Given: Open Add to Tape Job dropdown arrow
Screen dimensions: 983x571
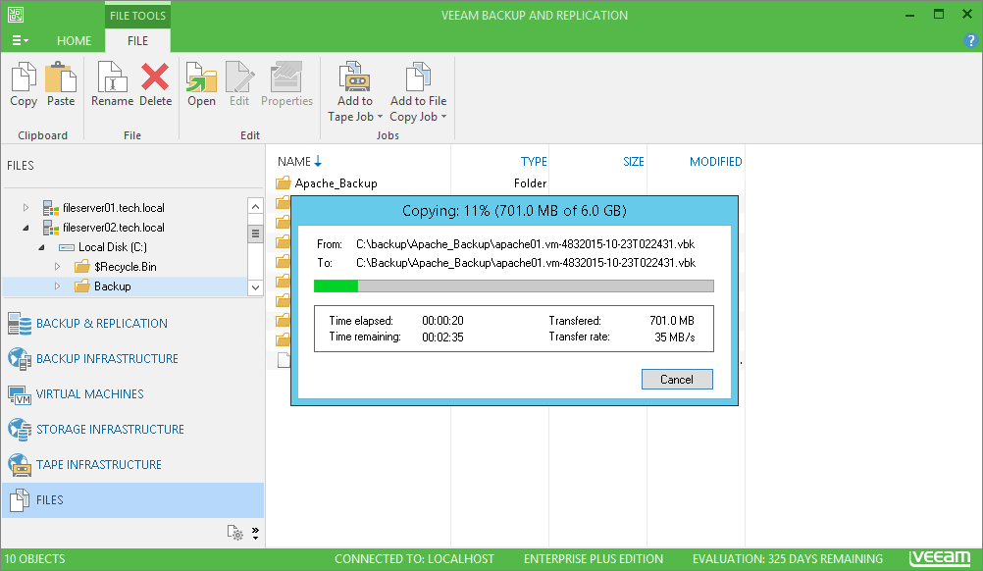Looking at the screenshot, I should (380, 117).
